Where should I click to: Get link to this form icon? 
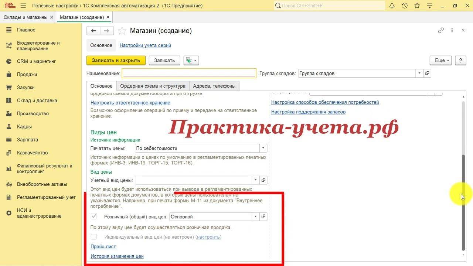[441, 31]
